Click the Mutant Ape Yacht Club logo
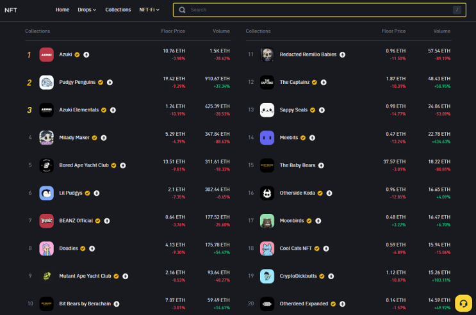Image resolution: width=476 pixels, height=315 pixels. click(x=46, y=276)
